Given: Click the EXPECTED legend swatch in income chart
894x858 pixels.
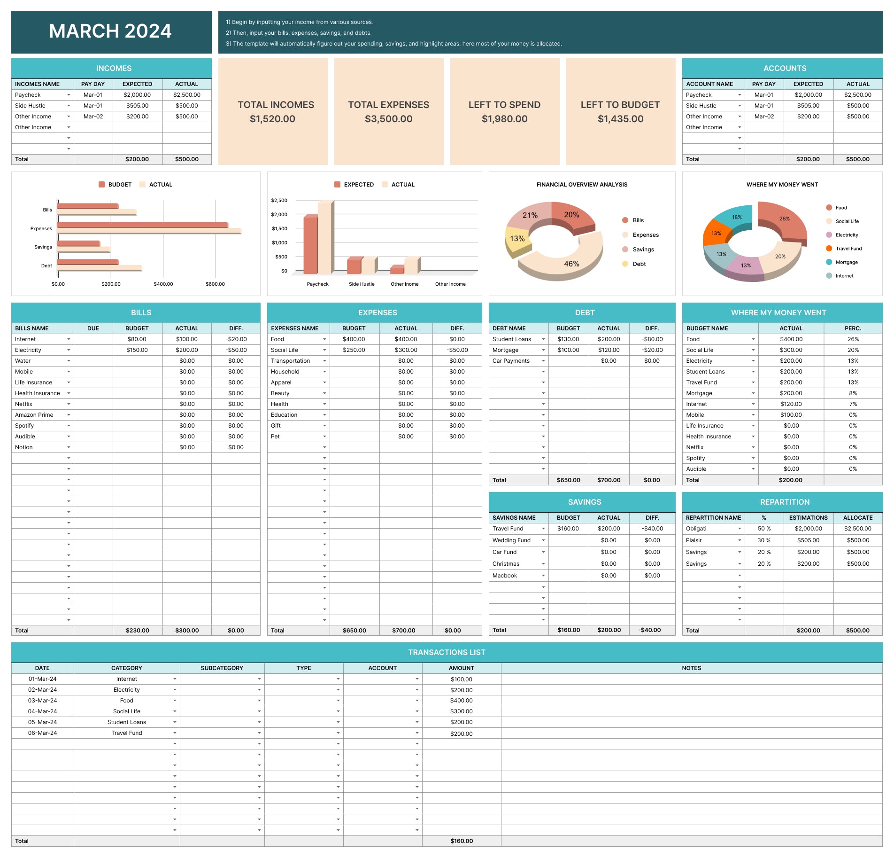Looking at the screenshot, I should (337, 185).
